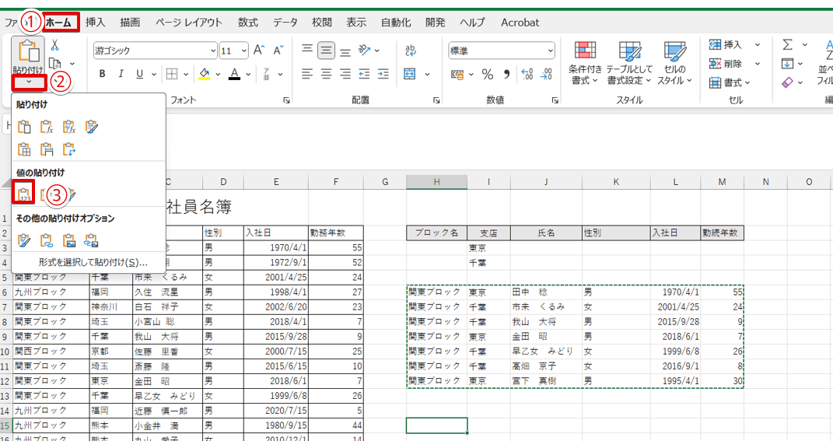The width and height of the screenshot is (833, 441).
Task: Click the paste values (123) icon
Action: tap(23, 194)
